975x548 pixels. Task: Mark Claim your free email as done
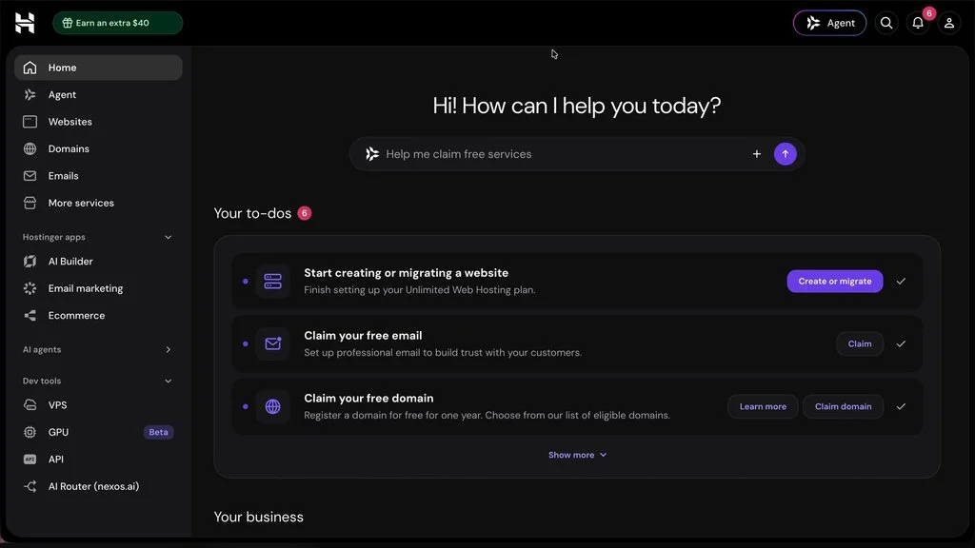click(x=901, y=343)
